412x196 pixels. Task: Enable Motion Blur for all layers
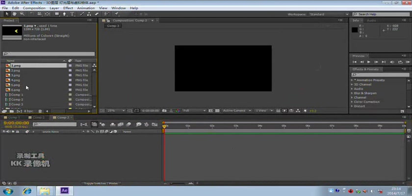point(128,124)
